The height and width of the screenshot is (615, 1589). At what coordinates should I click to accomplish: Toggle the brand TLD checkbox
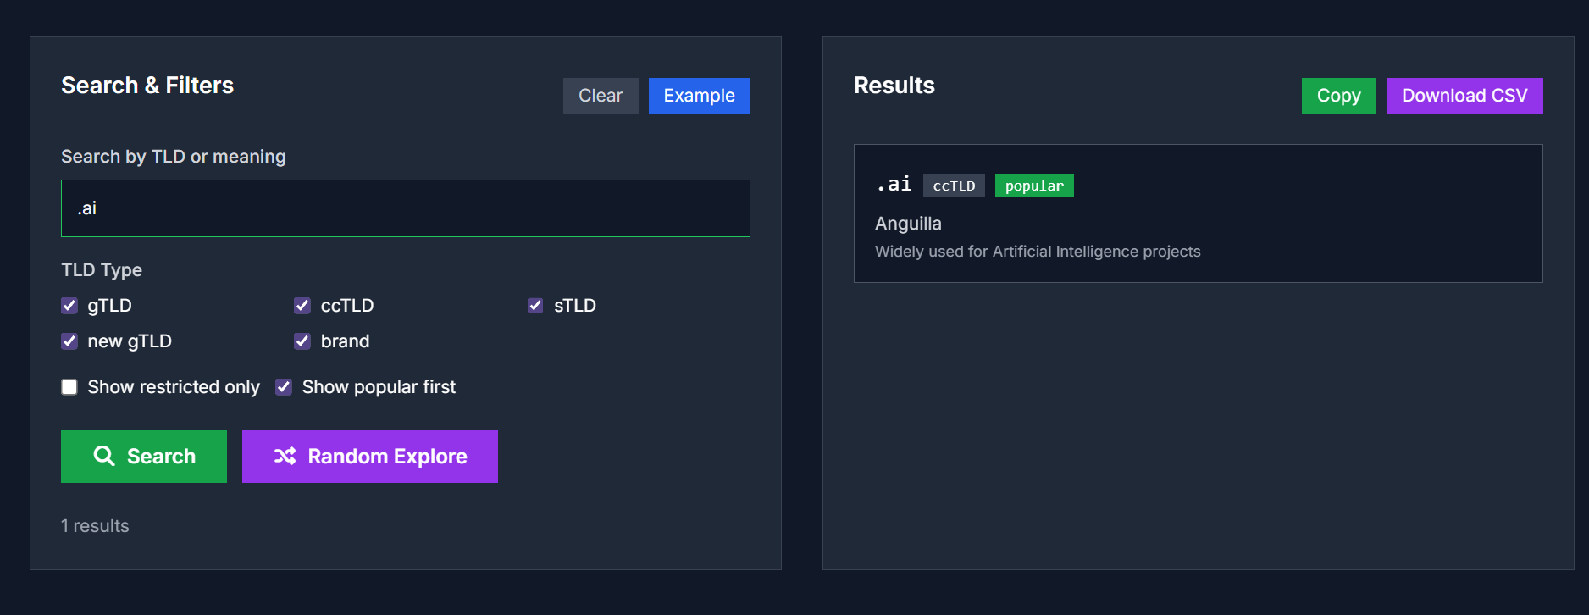302,341
